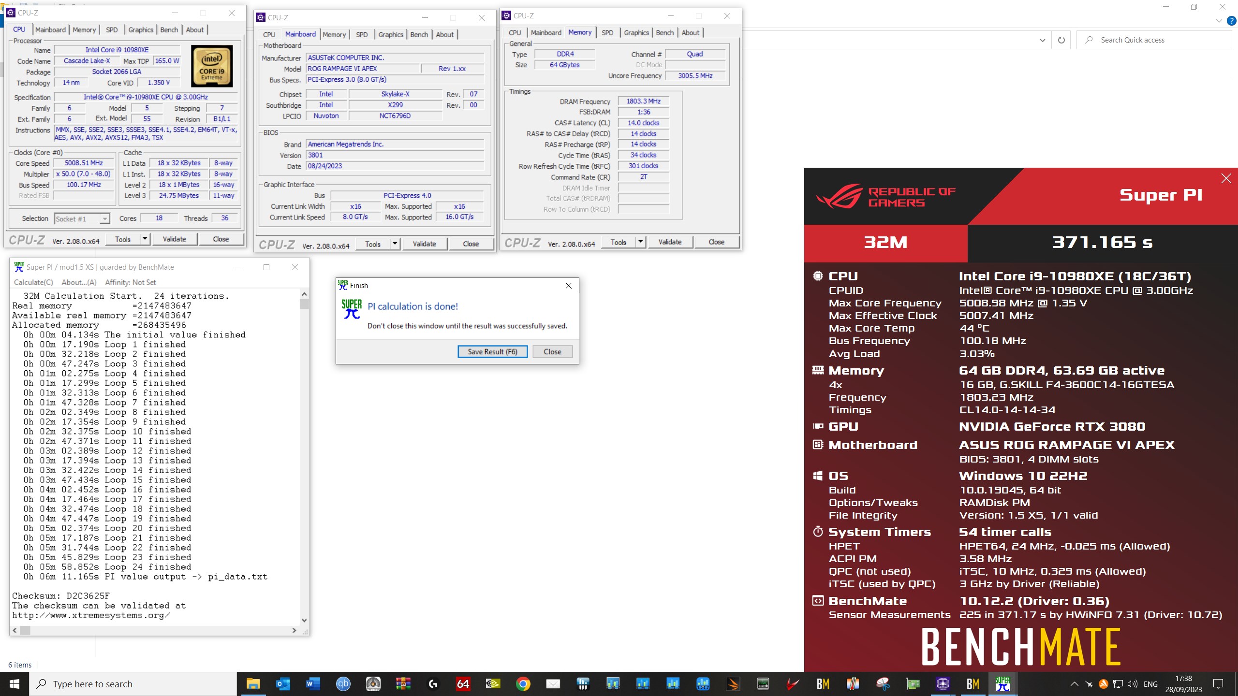Click Affinity: Not Set menu in Super PI
This screenshot has width=1238, height=696.
point(130,282)
